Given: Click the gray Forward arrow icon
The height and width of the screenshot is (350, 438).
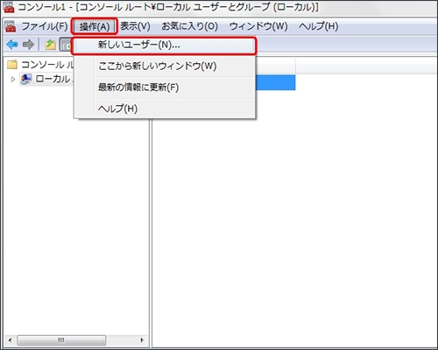Looking at the screenshot, I should click(28, 45).
